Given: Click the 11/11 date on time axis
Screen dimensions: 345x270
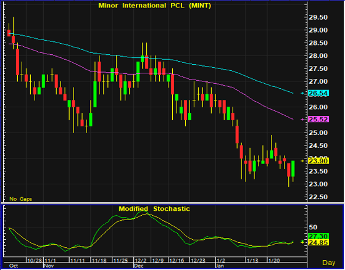Looking at the screenshot, I should [77, 260].
